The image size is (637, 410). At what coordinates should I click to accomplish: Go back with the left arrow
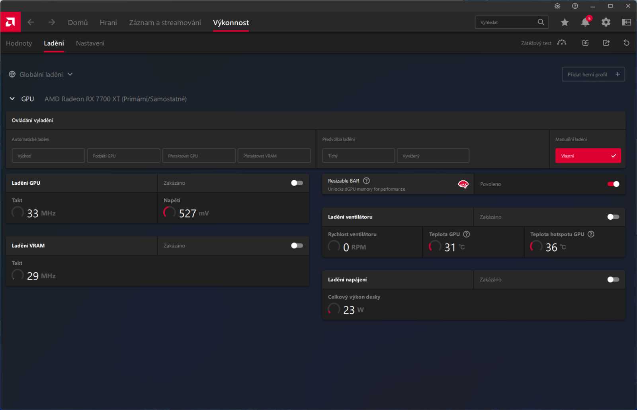tap(31, 22)
